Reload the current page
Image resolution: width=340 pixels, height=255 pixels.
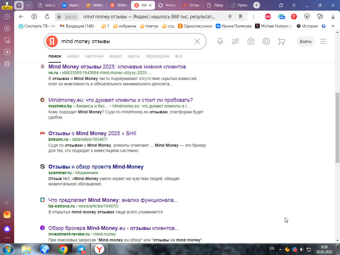(47, 17)
